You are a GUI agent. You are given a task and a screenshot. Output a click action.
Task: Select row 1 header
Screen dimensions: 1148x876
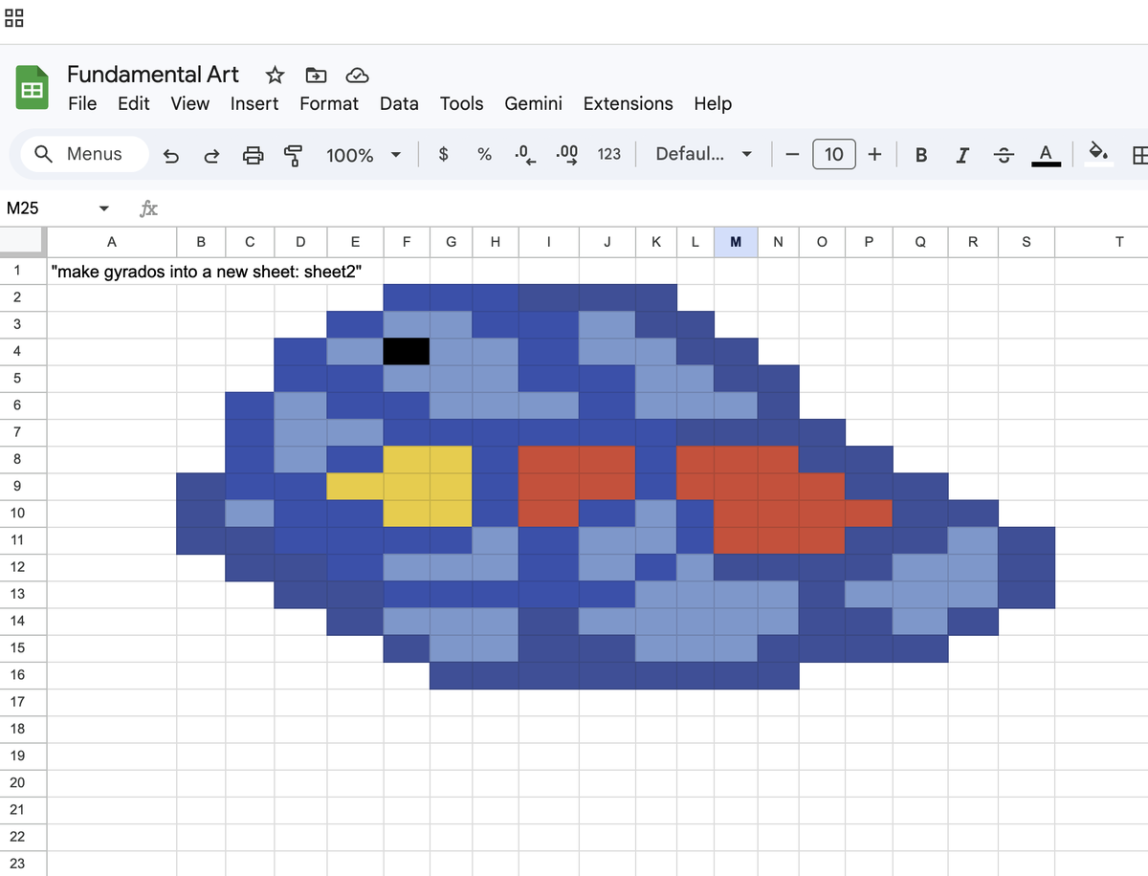23,271
